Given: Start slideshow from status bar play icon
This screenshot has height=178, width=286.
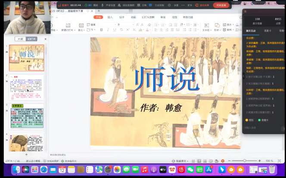Looking at the screenshot, I should pos(223,161).
